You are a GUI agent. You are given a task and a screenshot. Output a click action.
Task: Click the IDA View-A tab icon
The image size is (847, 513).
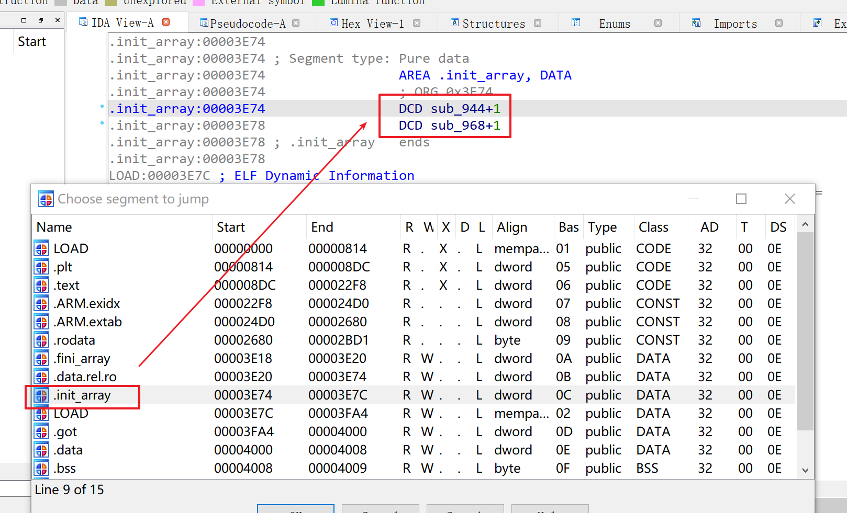coord(83,21)
